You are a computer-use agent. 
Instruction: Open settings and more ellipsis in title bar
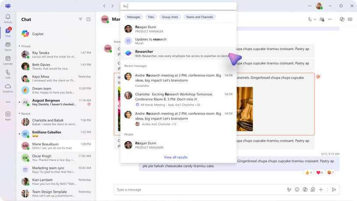(310, 6)
